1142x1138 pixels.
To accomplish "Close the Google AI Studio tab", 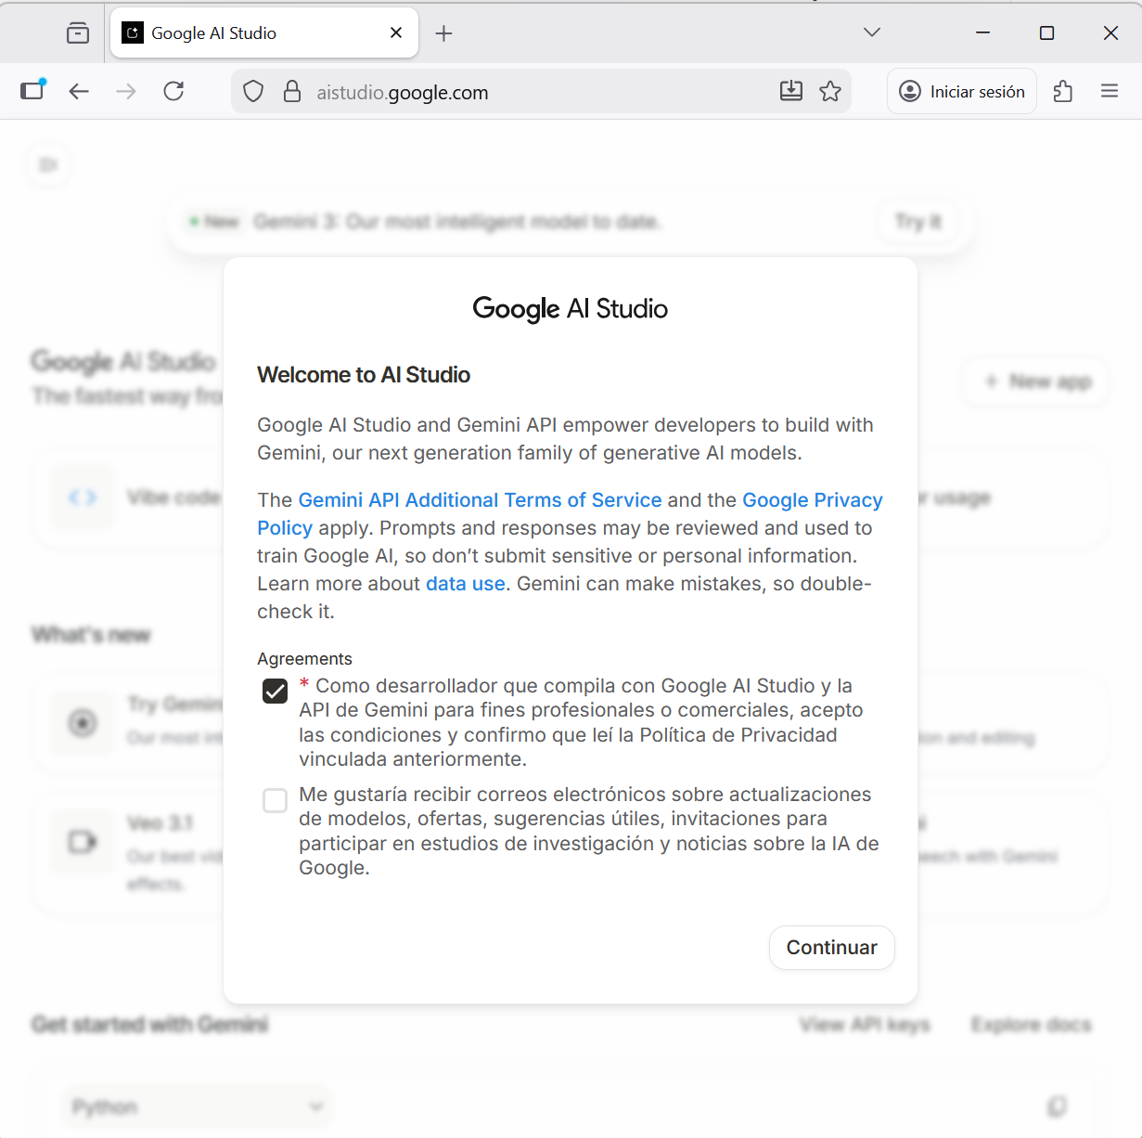I will coord(396,33).
